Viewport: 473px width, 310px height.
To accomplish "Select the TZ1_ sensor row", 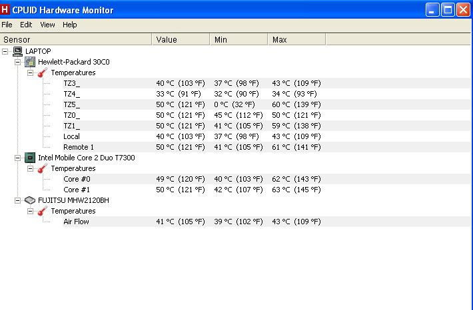I will pyautogui.click(x=266, y=126).
